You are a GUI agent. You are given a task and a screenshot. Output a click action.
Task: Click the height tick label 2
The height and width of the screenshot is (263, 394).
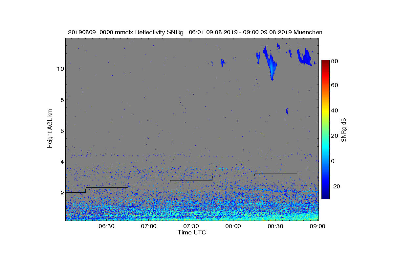(x=62, y=193)
